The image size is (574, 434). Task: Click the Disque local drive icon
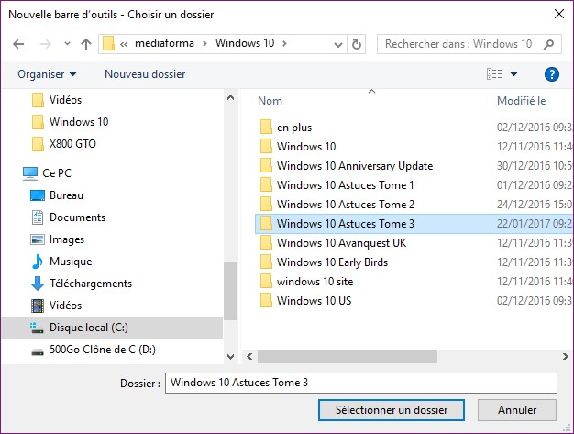[37, 328]
